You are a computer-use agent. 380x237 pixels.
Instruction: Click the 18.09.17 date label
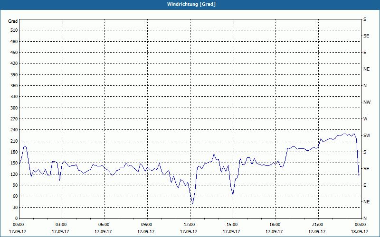(360, 232)
